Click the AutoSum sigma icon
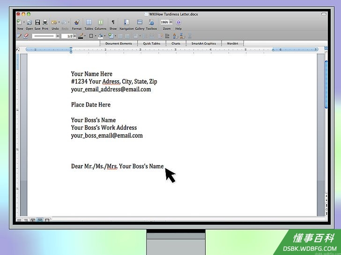 [190, 36]
